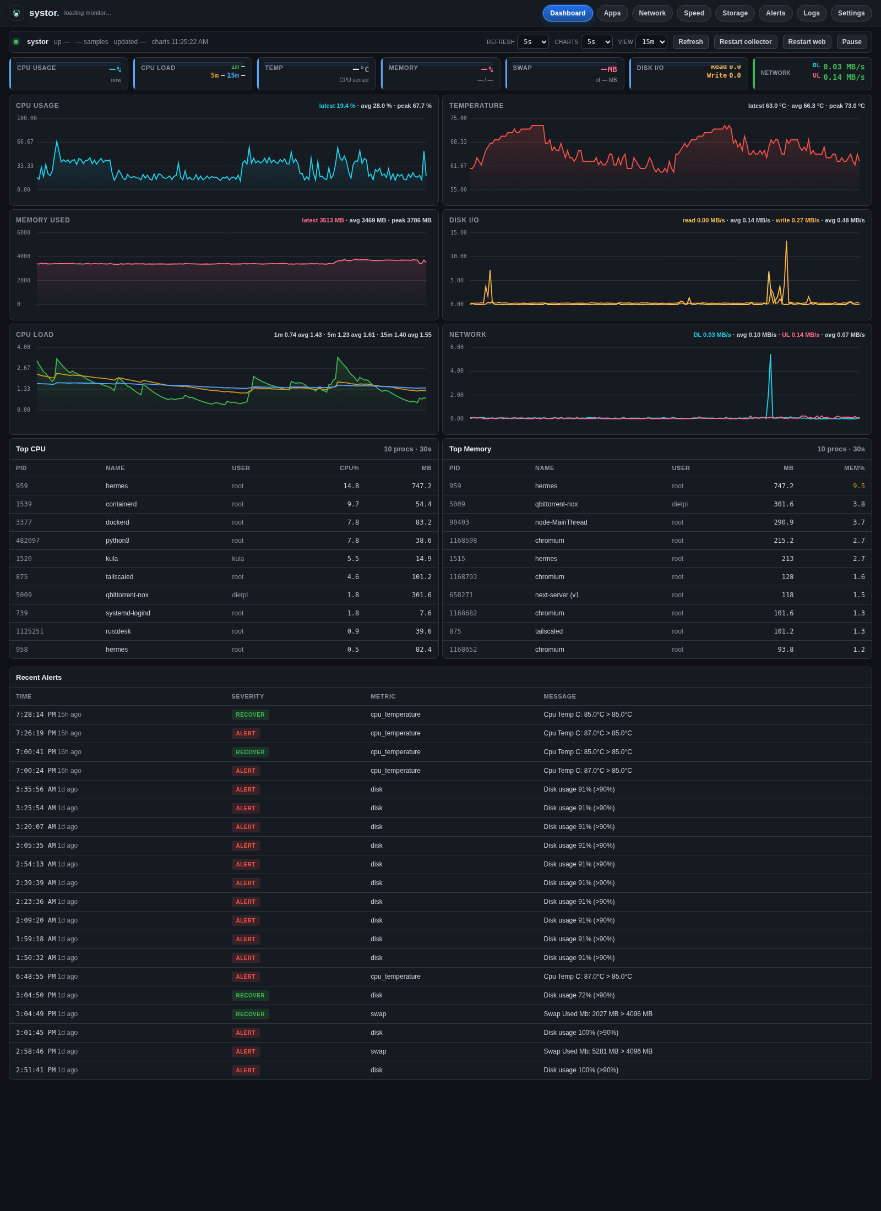Select the Swap summary card
This screenshot has width=881, height=1211.
(564, 74)
